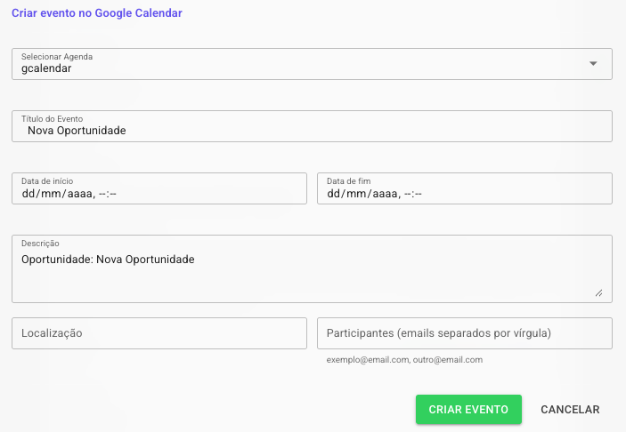Select the month segment of Data de fim

357,193
